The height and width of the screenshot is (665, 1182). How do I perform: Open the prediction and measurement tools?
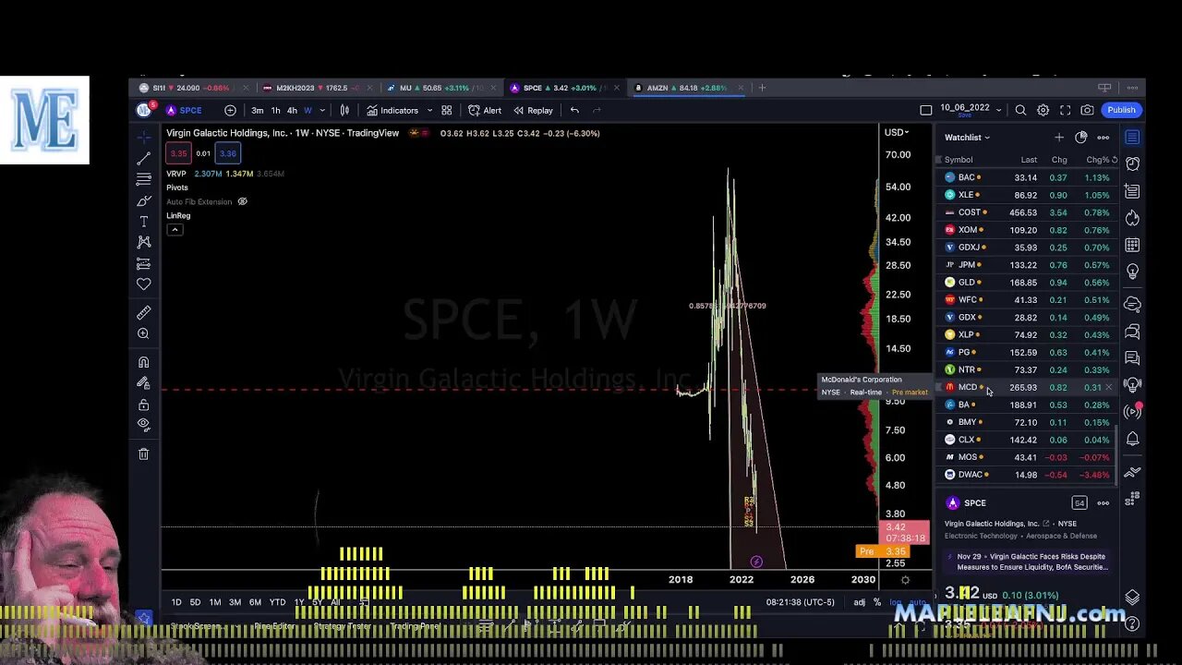(143, 263)
